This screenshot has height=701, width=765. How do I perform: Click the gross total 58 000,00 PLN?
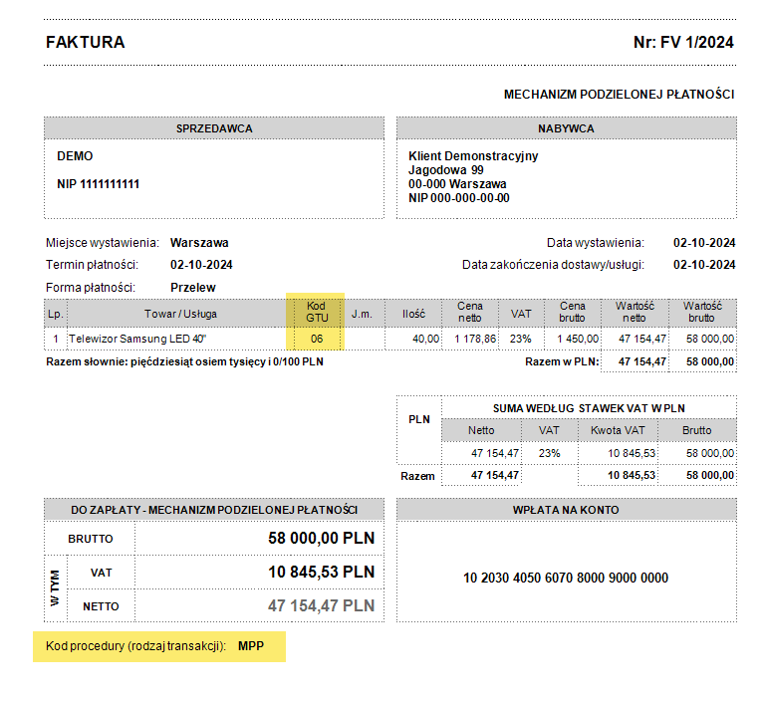coord(321,539)
